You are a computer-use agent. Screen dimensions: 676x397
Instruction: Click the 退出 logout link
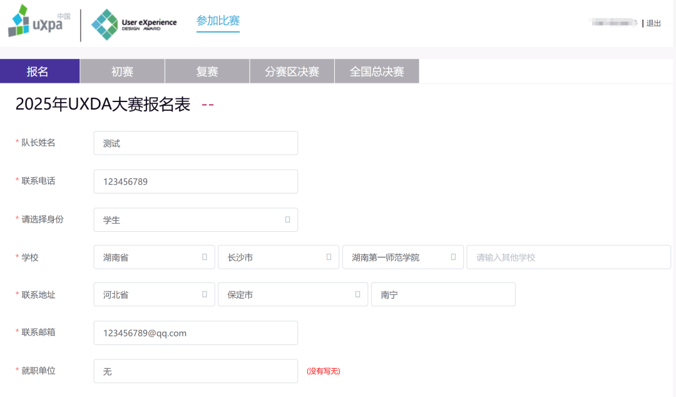tap(653, 23)
